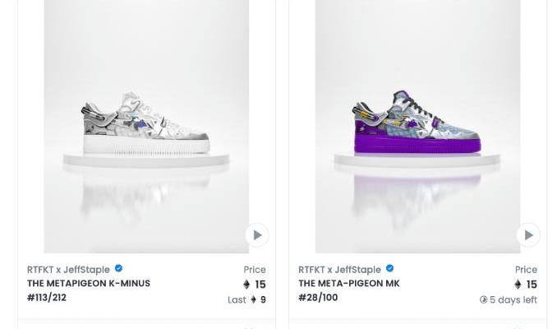This screenshot has width=557, height=329.
Task: Open RTFKT x JeffStaple collection from K-Minus card
Action: point(68,270)
